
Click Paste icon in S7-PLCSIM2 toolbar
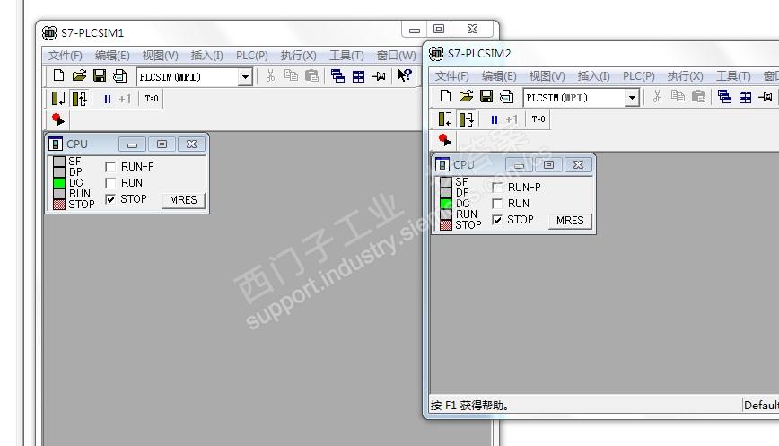698,96
